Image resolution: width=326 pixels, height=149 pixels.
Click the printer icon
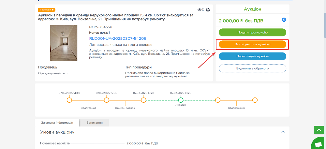208,10
